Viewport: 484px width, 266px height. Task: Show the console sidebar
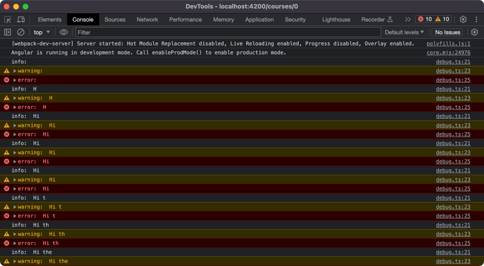(x=8, y=32)
